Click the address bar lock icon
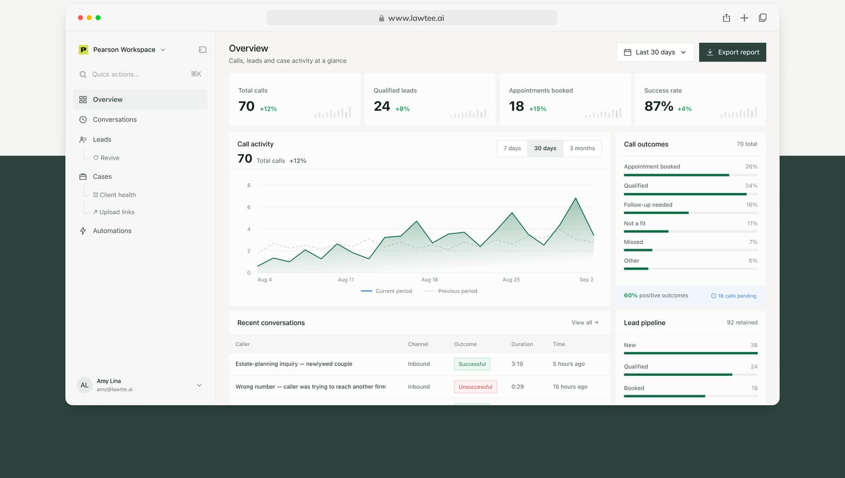 (381, 18)
